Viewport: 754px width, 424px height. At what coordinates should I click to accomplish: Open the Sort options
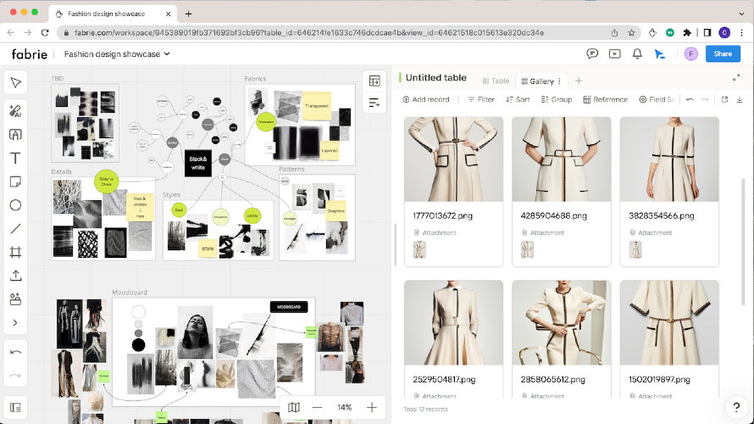pos(518,99)
